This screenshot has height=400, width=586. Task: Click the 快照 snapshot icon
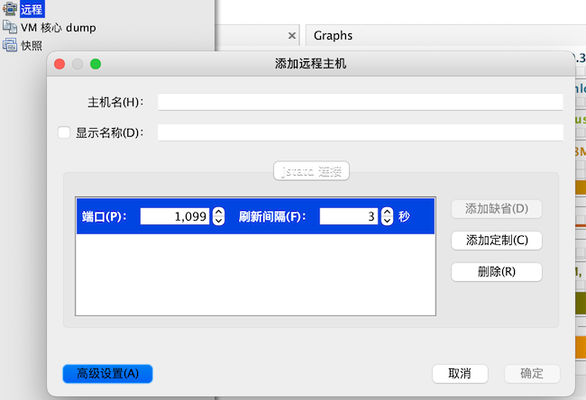10,45
